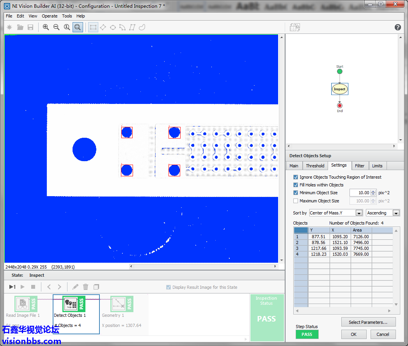Screen dimensions: 408x346
Task: Enable the Maximum Object Size checkbox
Action: coord(296,201)
